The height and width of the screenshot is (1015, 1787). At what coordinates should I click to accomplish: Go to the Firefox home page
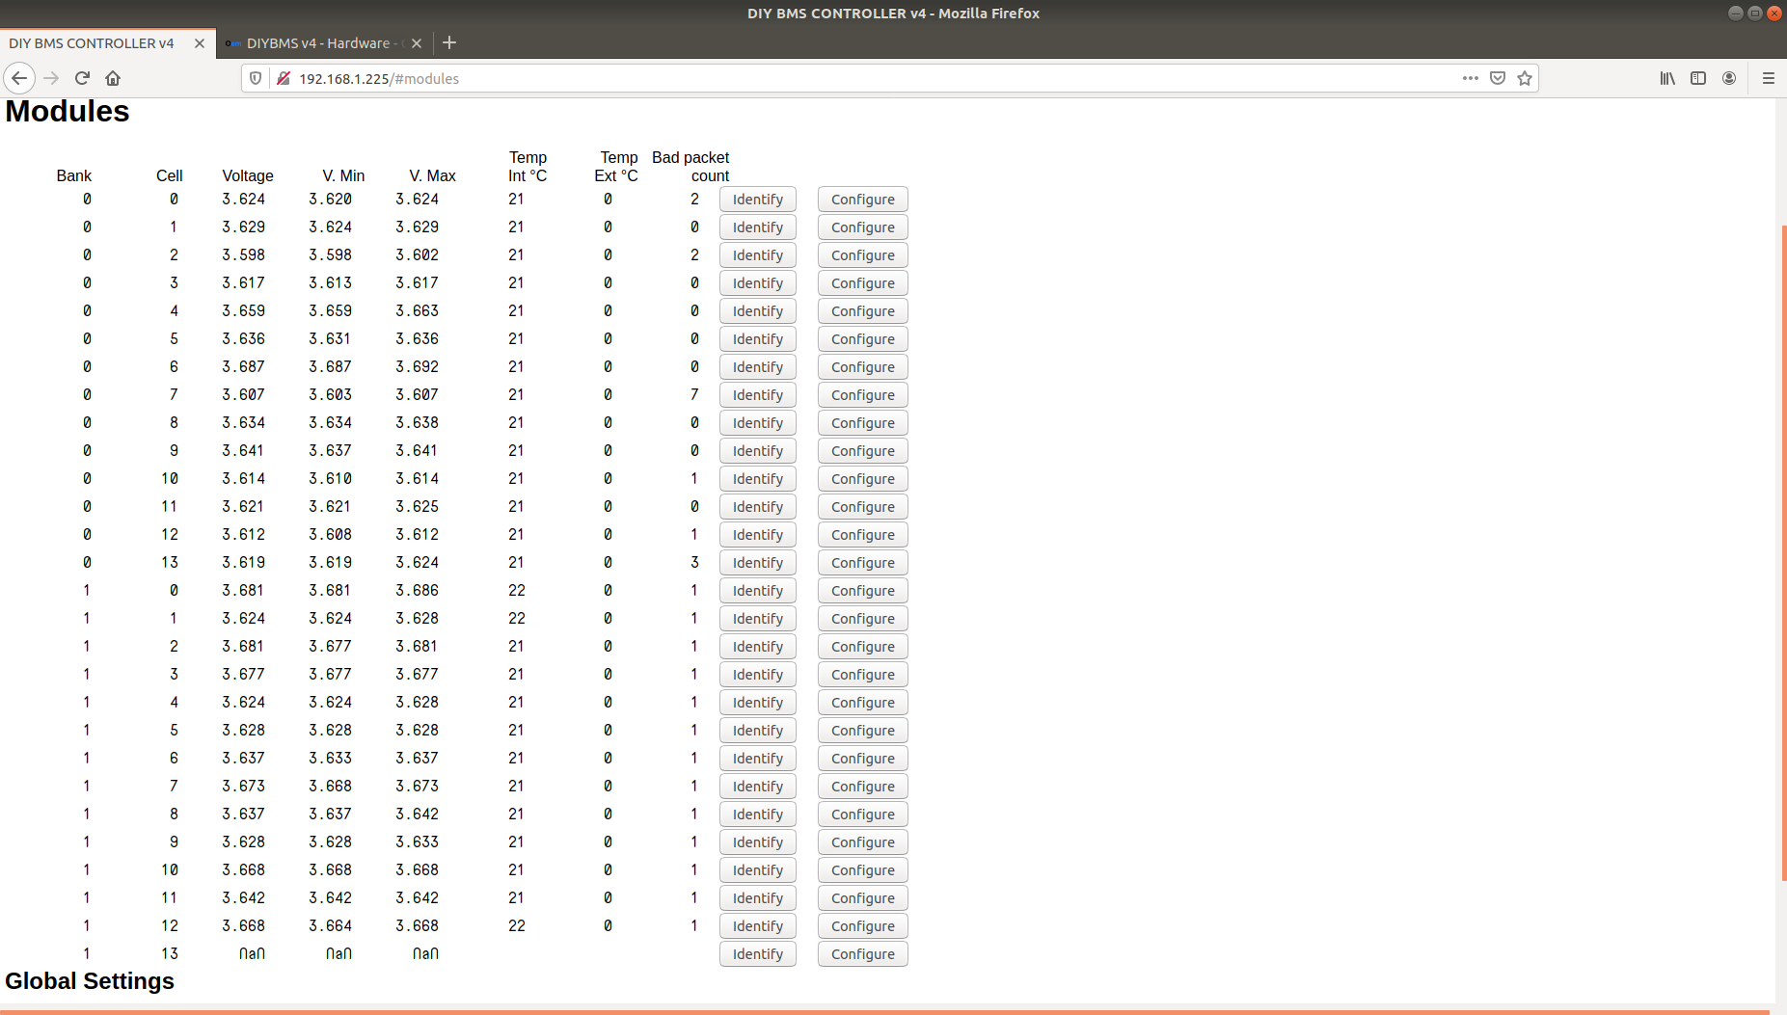tap(113, 78)
